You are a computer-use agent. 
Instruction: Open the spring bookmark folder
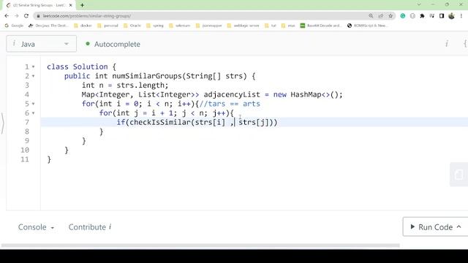pos(155,26)
